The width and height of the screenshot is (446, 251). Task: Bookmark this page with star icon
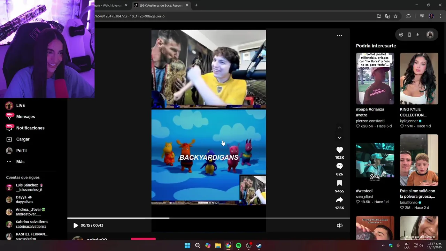[x=395, y=16]
